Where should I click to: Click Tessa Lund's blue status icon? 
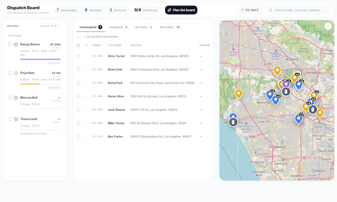coord(16,119)
